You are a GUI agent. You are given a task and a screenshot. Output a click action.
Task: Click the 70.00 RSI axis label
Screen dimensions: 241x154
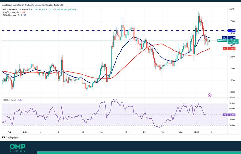tap(232, 103)
